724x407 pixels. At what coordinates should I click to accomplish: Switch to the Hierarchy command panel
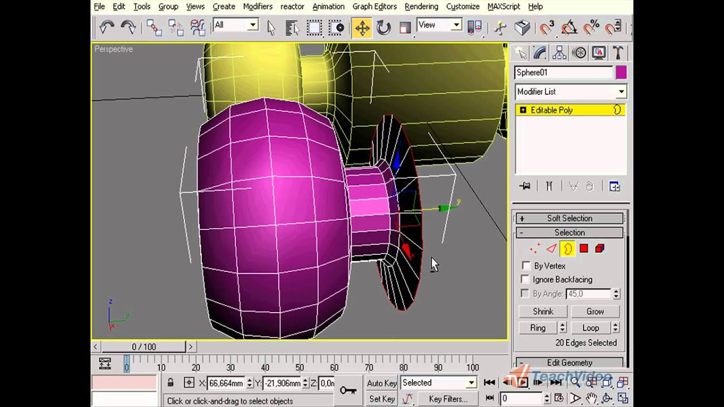pos(559,53)
